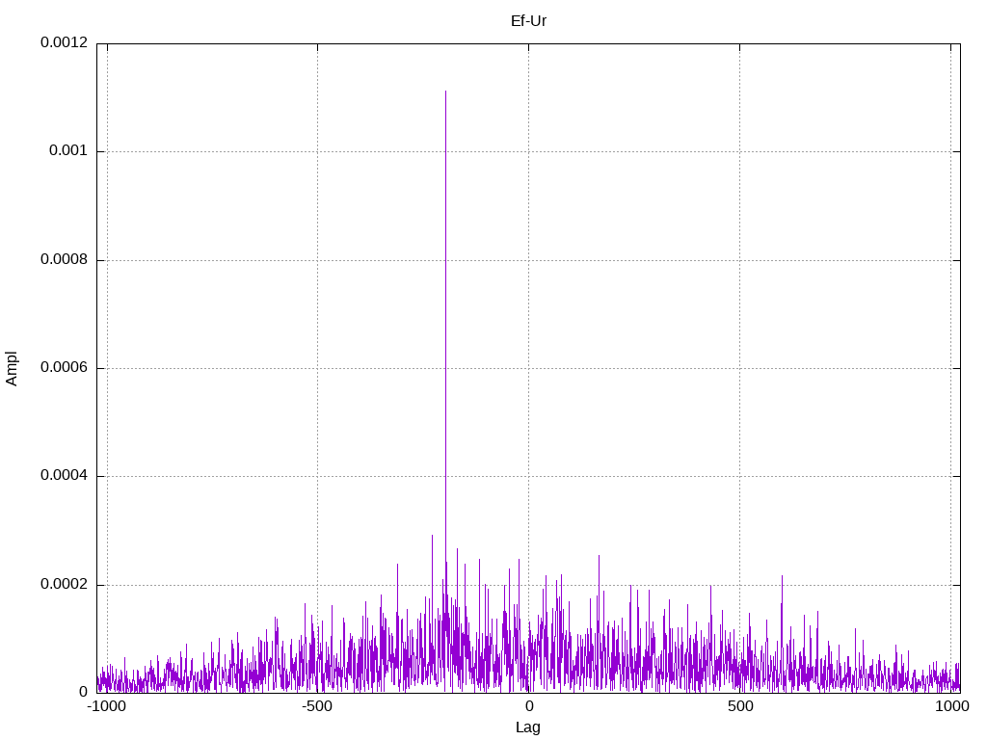Screen dimensions: 987x740
Task: Click the tip of the tallest correlation peak
Action: [445, 92]
